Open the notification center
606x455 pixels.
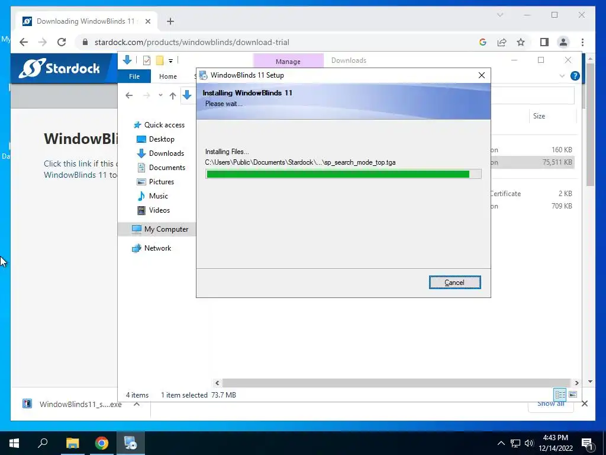point(588,443)
